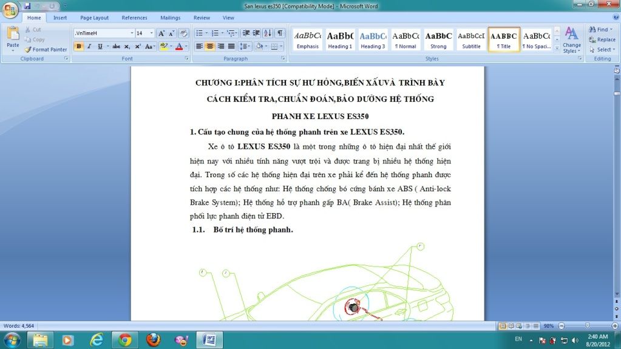Click the Grow Font icon

tap(161, 33)
